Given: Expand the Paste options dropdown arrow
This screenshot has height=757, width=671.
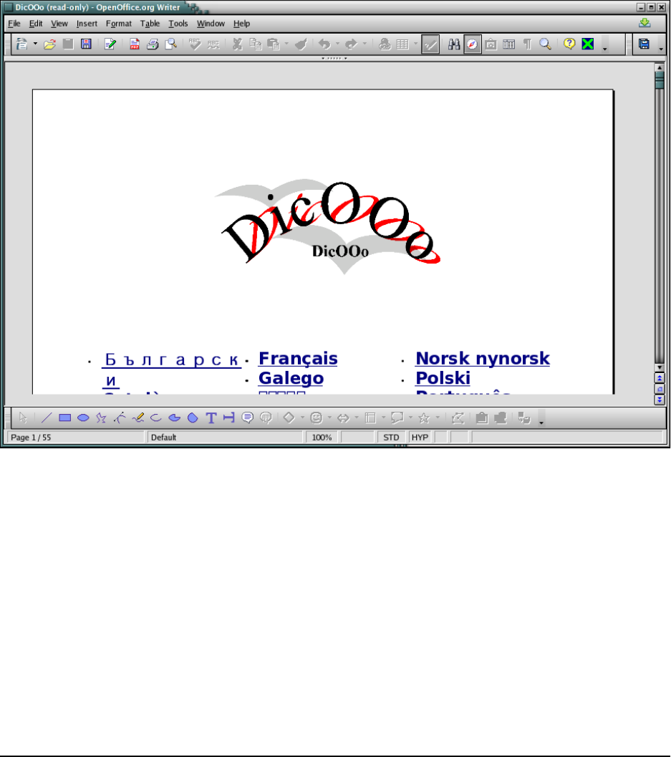Looking at the screenshot, I should click(286, 44).
